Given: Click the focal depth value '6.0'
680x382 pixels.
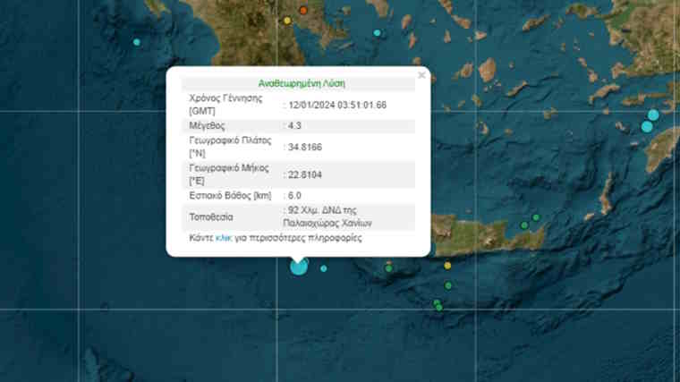Looking at the screenshot, I should click(294, 196).
